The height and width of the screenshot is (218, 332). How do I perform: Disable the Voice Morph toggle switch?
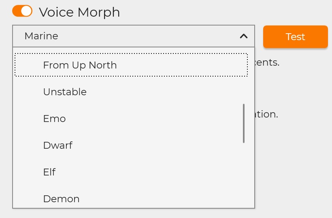(x=22, y=11)
